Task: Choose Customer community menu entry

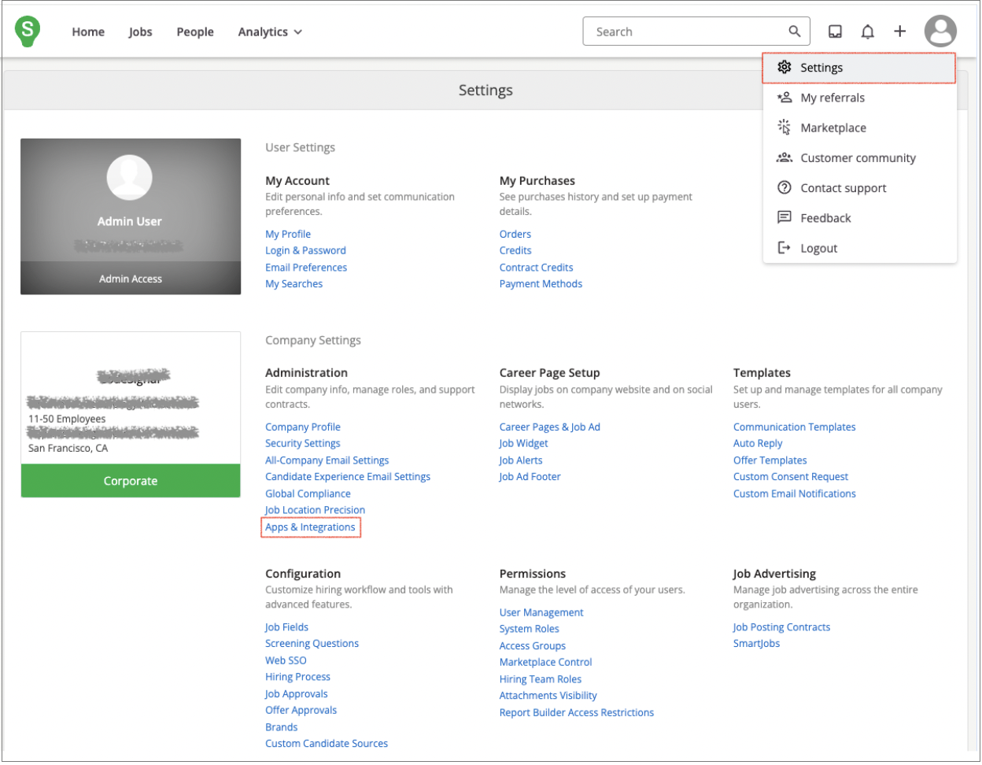Action: 859,157
